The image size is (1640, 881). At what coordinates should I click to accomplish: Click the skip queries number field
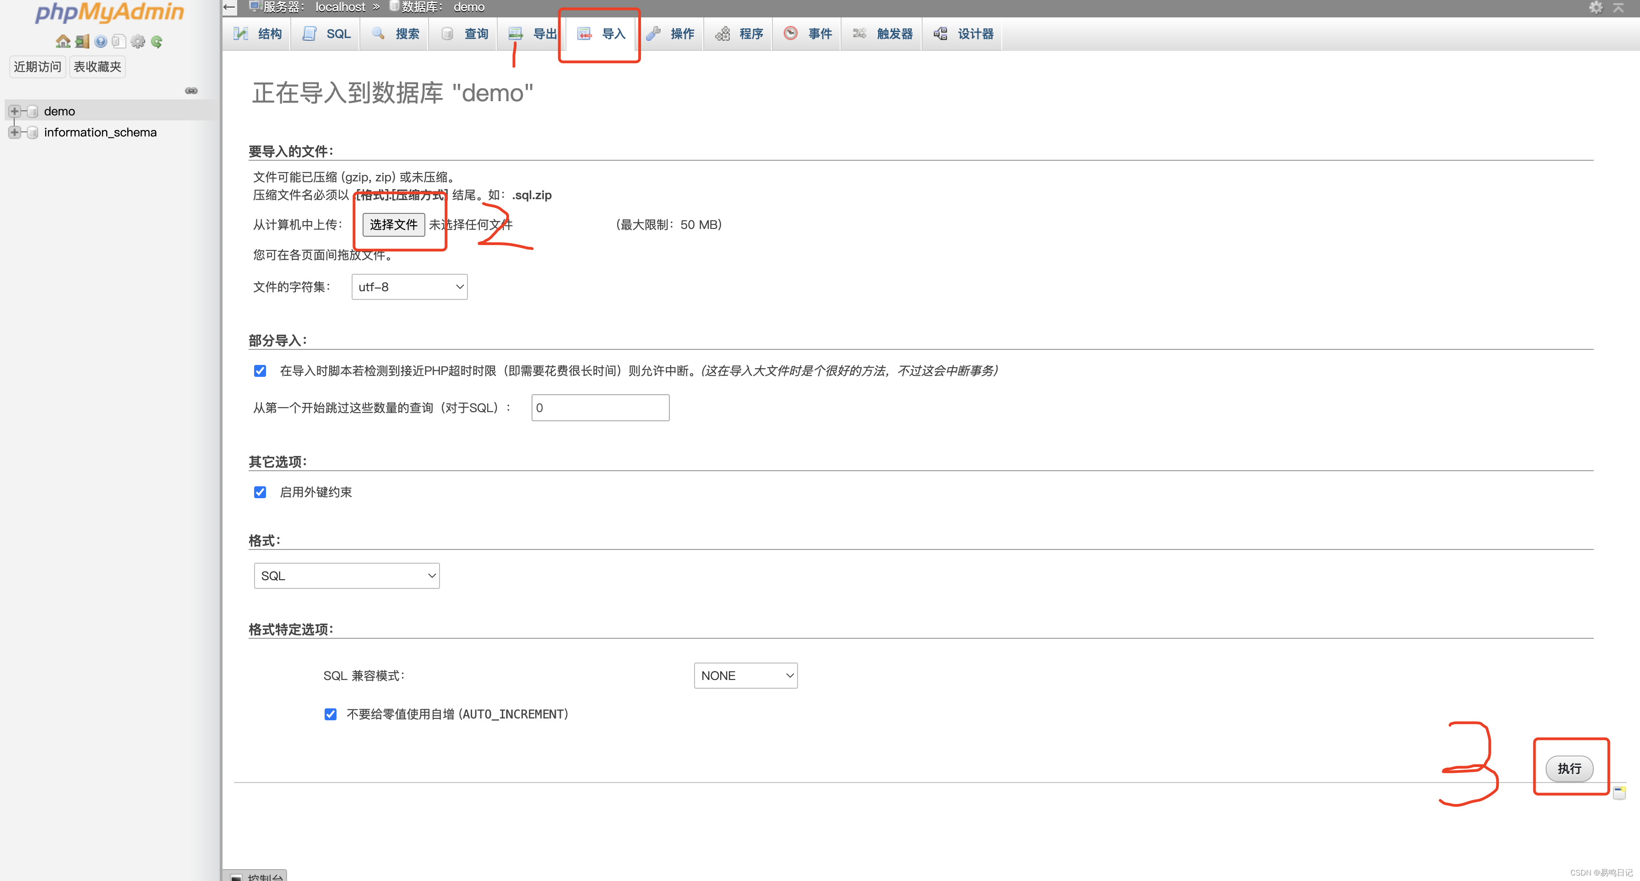click(600, 408)
